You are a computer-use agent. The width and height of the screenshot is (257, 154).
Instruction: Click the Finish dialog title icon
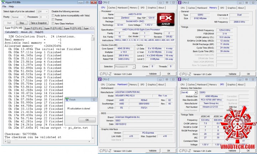tap(67, 100)
